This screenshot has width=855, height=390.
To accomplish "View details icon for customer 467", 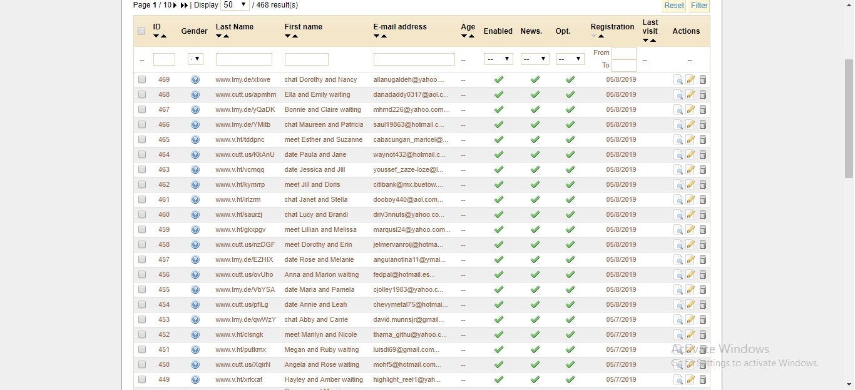I will click(x=678, y=109).
